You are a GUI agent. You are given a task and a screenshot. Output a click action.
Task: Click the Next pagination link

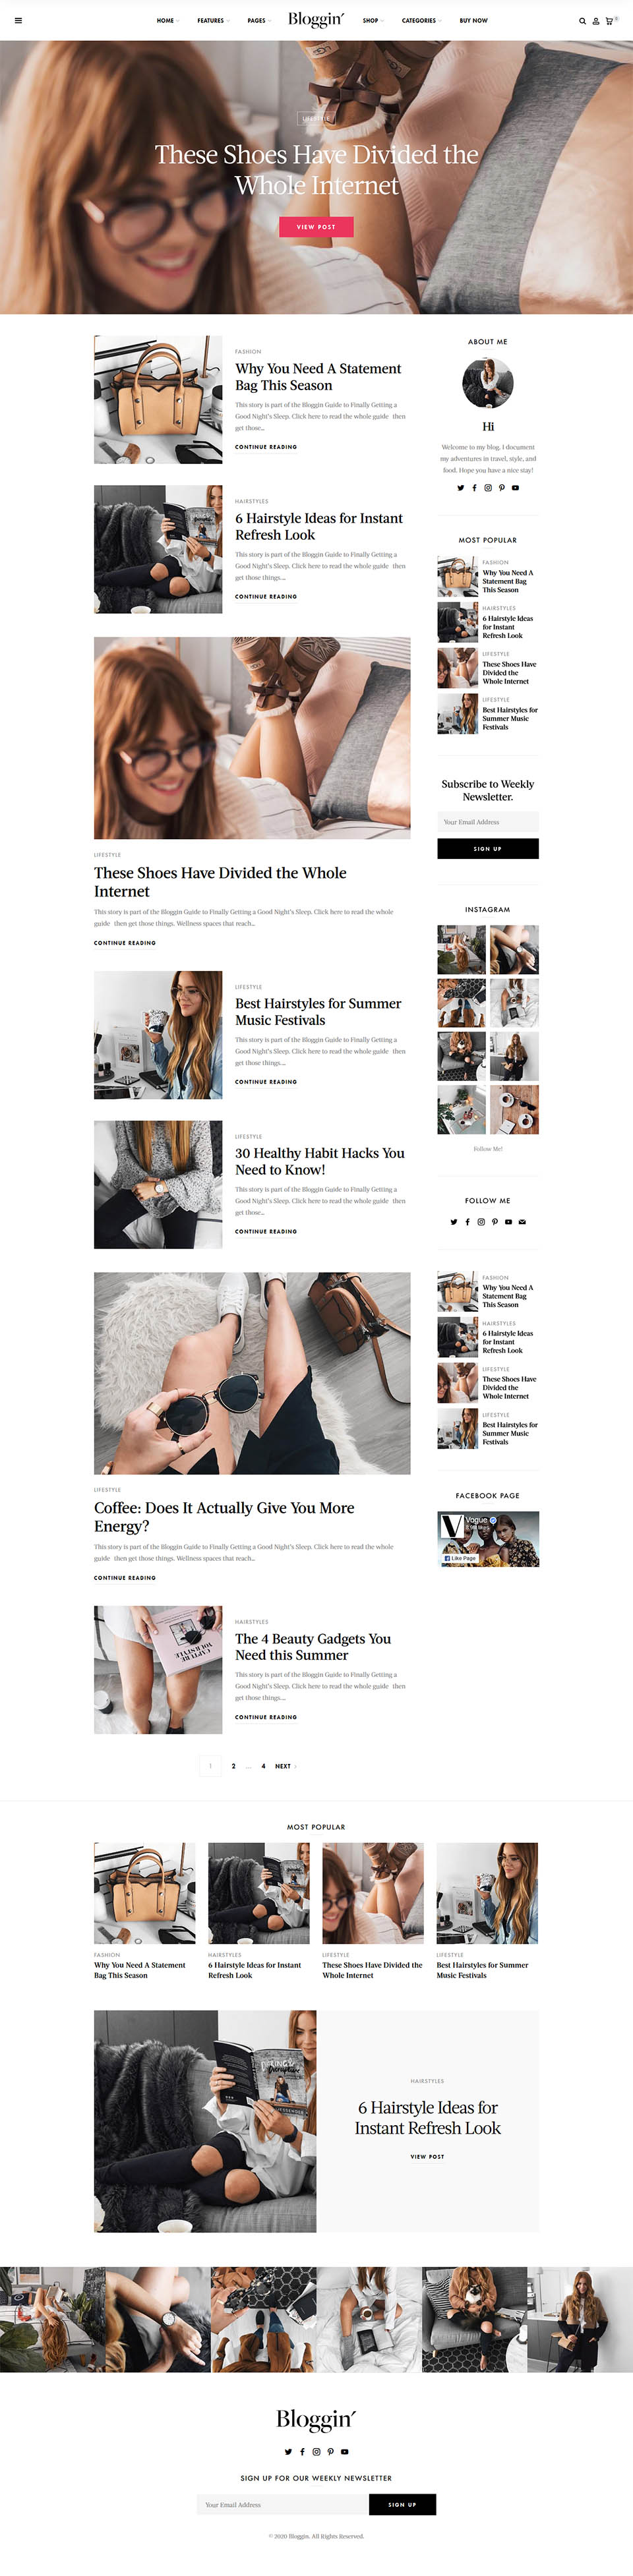pyautogui.click(x=285, y=1766)
